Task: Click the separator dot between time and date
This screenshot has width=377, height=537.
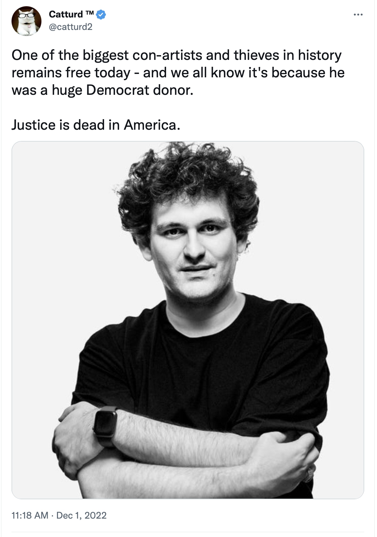Action: (52, 515)
